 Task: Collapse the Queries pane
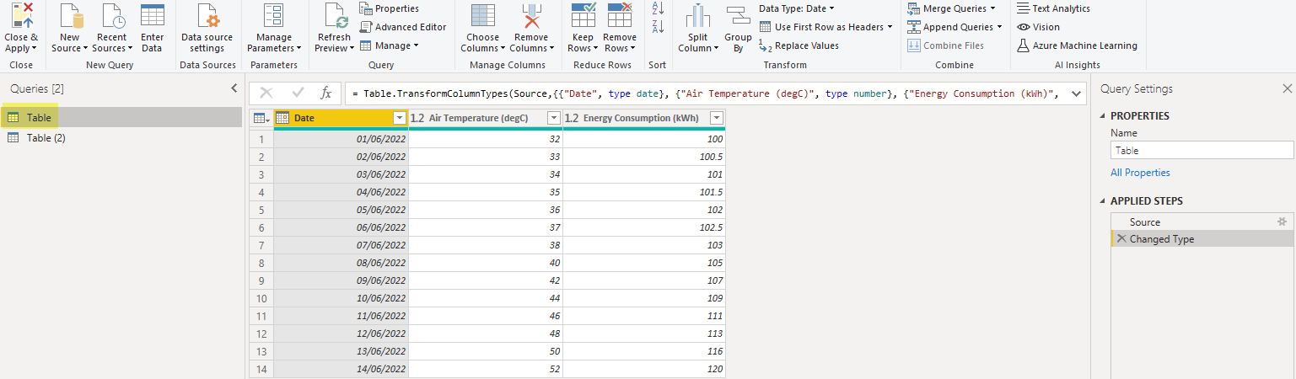pos(234,88)
